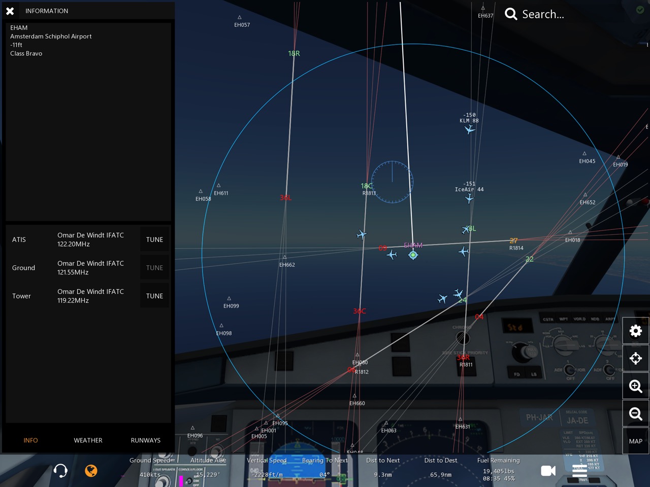Select waypoint EH611 triangle

point(218,186)
